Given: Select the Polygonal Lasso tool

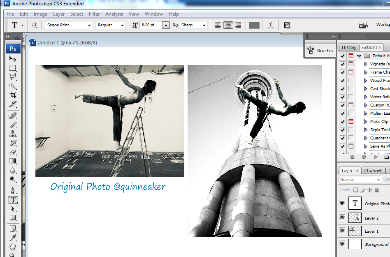Looking at the screenshot, I should [12, 77].
